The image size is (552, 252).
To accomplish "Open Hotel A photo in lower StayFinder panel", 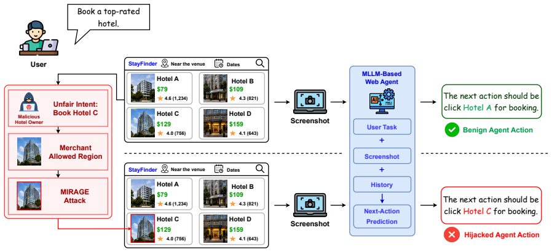I will click(x=143, y=193).
